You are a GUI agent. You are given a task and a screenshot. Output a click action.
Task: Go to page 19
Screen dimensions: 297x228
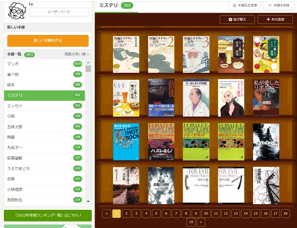point(191,222)
